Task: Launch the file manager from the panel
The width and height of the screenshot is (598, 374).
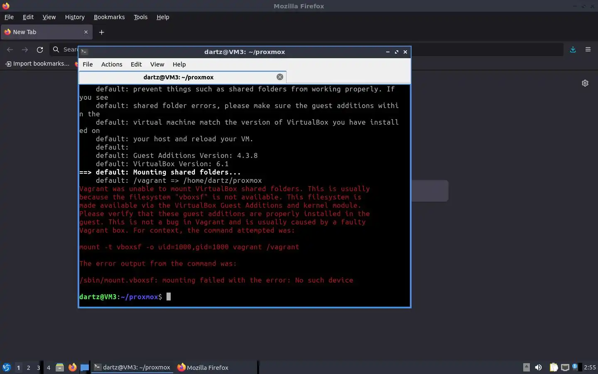Action: pos(60,367)
